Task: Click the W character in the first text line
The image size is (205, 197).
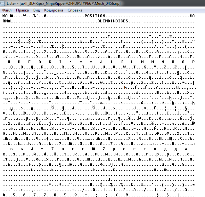Action: [24, 16]
